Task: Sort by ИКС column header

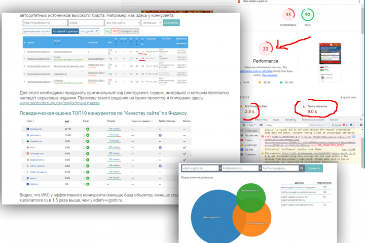Action: tap(67, 121)
